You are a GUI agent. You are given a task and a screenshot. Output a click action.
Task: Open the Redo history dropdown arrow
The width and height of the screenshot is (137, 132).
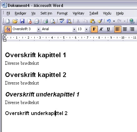tap(124, 21)
